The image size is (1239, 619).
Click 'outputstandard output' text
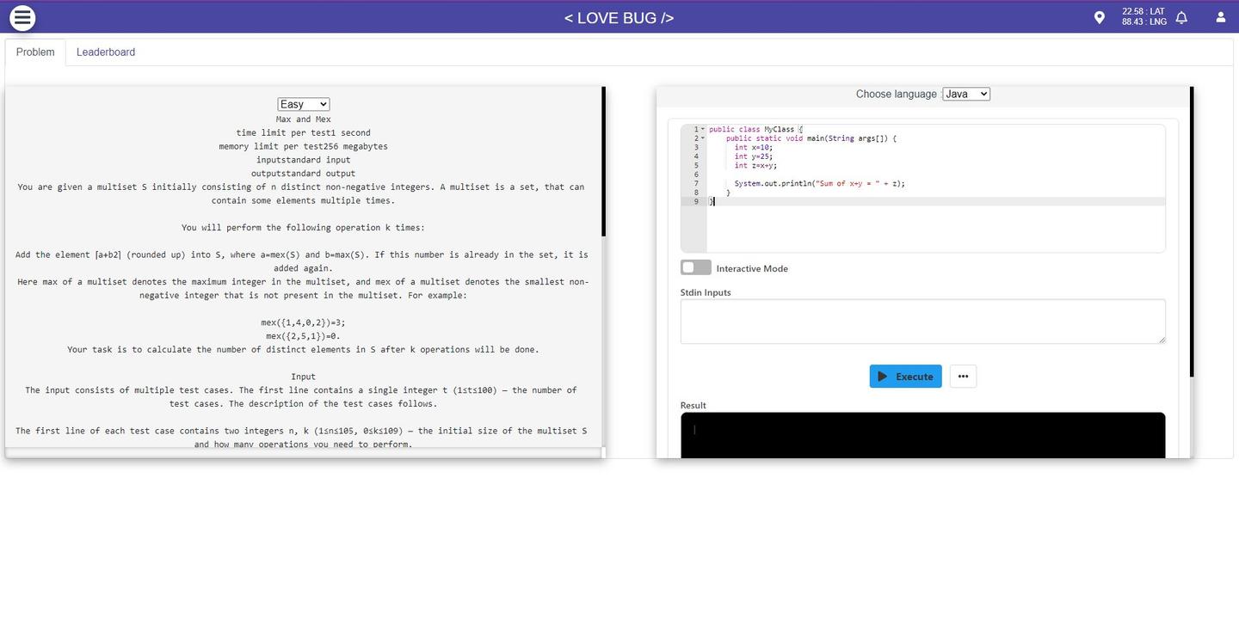point(304,174)
